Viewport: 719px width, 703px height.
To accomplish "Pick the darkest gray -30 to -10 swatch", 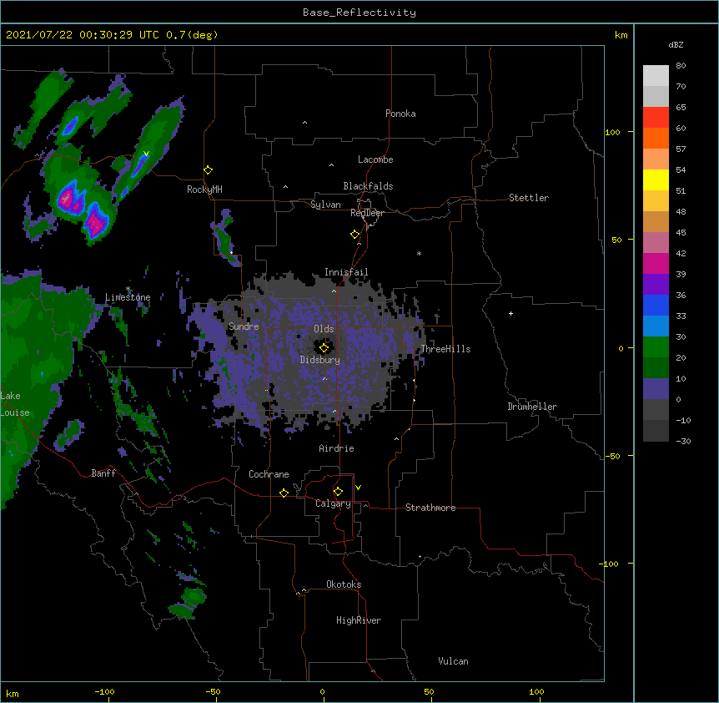I will [656, 431].
